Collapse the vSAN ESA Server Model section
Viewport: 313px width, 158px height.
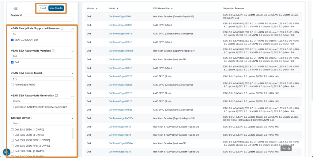click(x=73, y=74)
